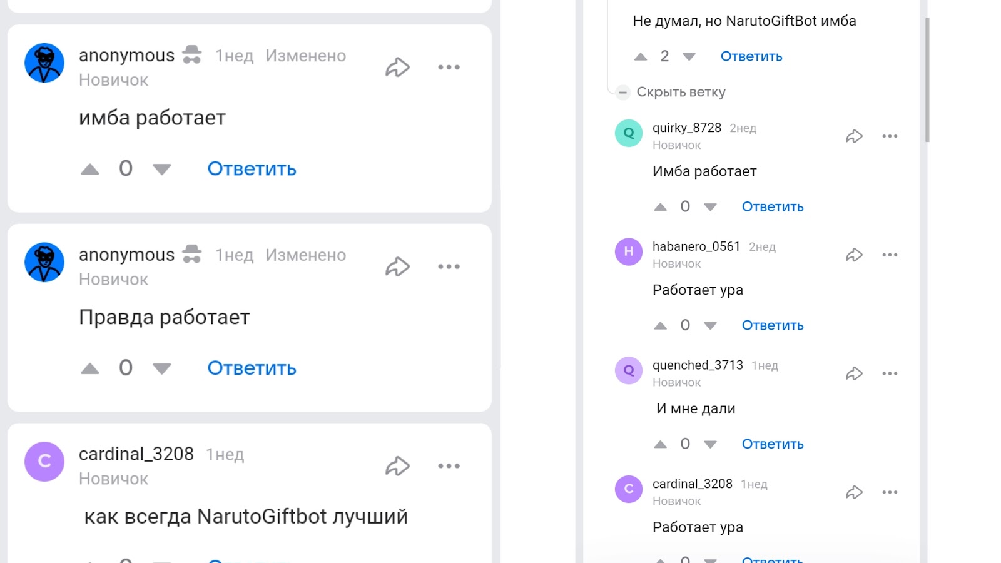Image resolution: width=1001 pixels, height=563 pixels.
Task: Upvote the "Не думал, но NarutoGiftBot имба" reply
Action: point(640,57)
